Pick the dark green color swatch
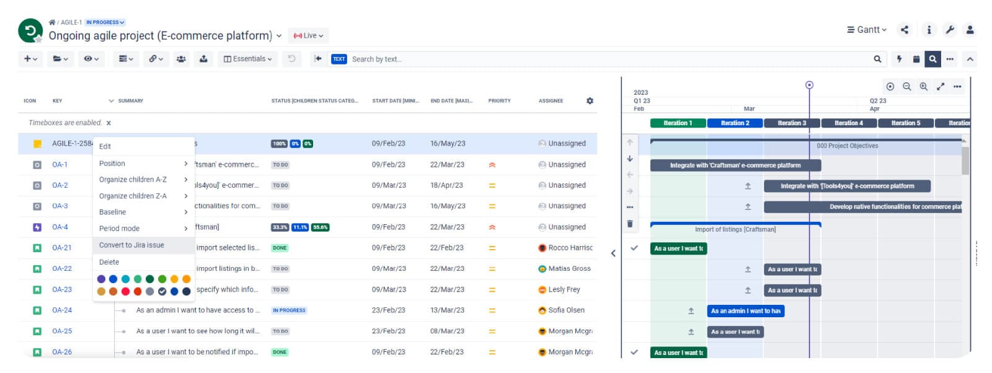 tap(149, 279)
